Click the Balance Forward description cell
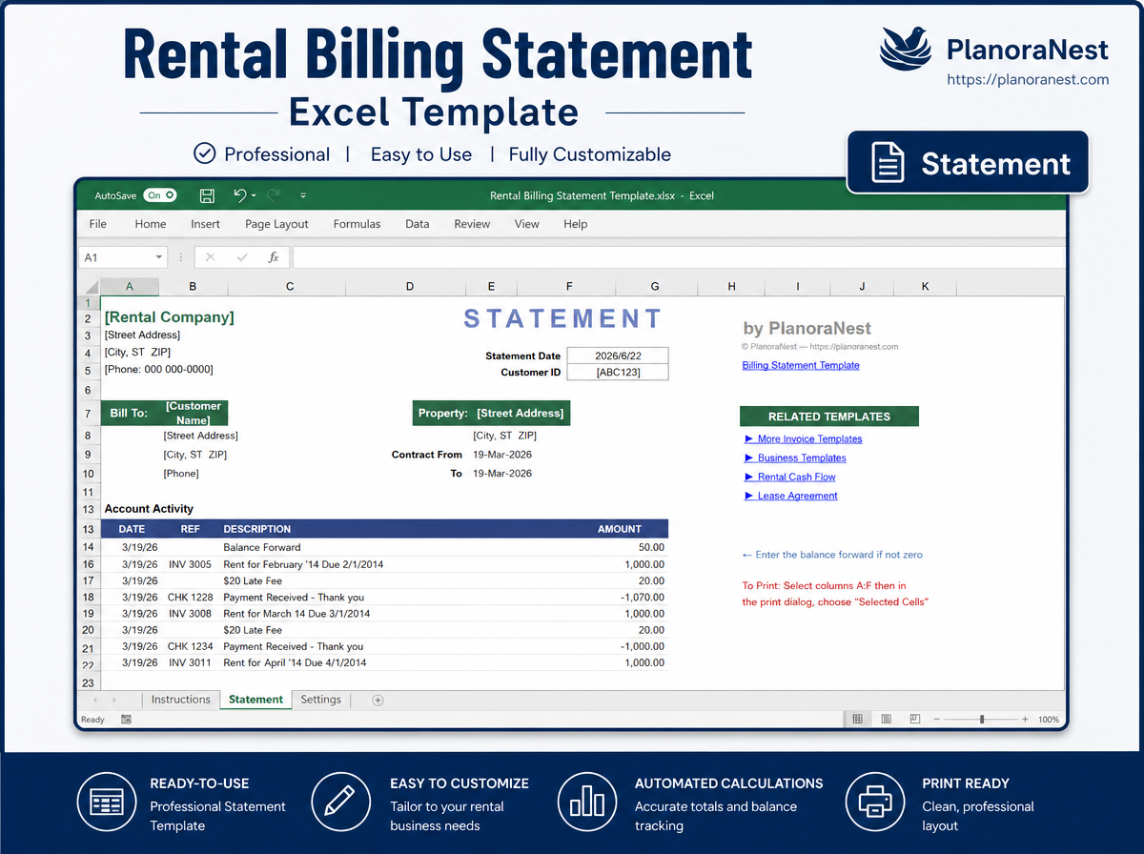This screenshot has height=854, width=1144. tap(262, 547)
